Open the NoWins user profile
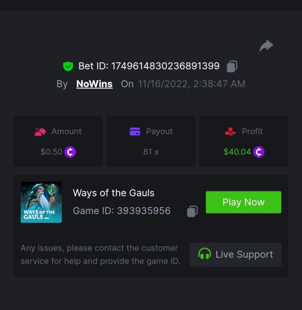This screenshot has height=310, width=302. (x=94, y=84)
